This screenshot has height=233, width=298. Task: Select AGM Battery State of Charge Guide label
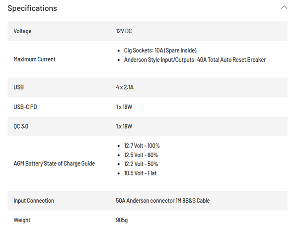coord(54,164)
